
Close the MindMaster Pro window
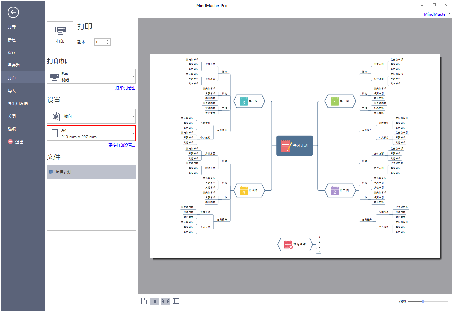446,5
